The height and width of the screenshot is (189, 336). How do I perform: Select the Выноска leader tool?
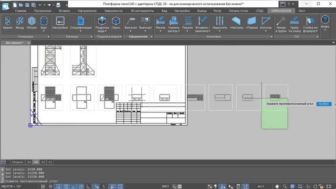coord(131,23)
